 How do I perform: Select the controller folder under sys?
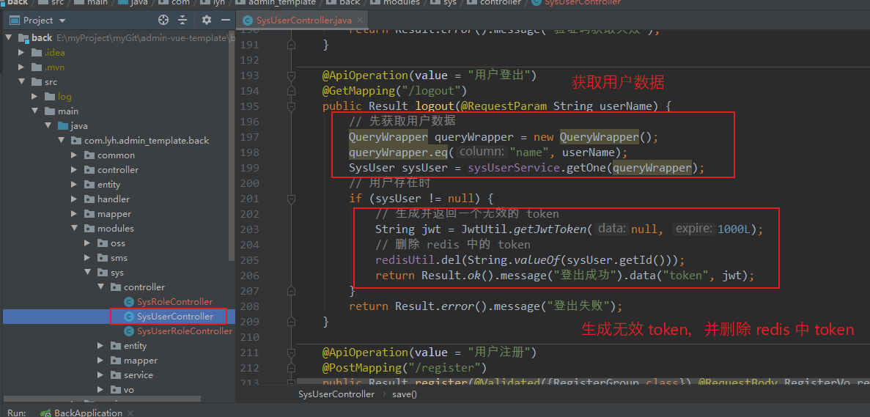[x=144, y=287]
